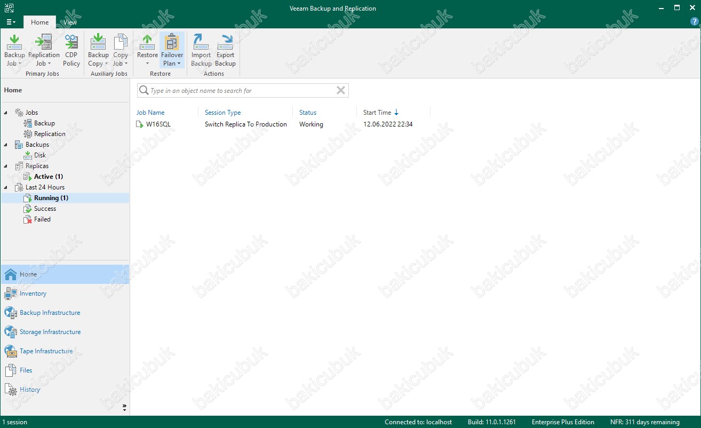Image resolution: width=701 pixels, height=428 pixels.
Task: Select the Active (1) replicas node
Action: pos(49,177)
